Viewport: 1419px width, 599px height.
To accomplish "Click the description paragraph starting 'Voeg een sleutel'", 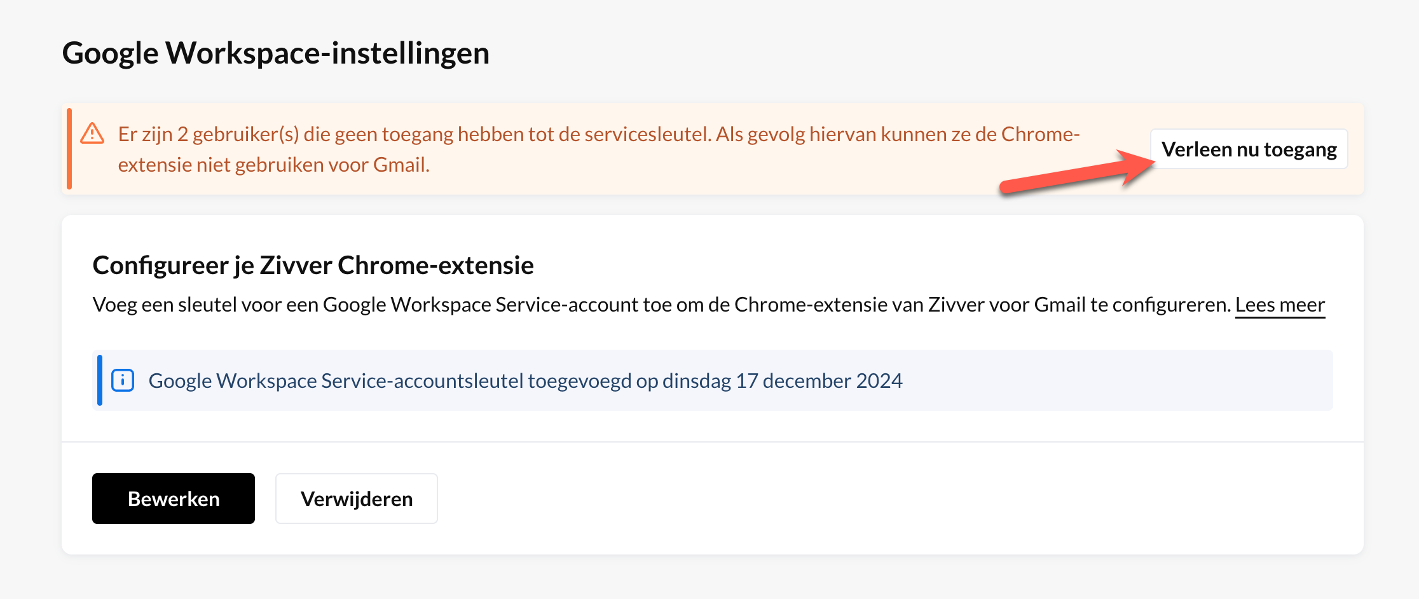I will coord(661,305).
